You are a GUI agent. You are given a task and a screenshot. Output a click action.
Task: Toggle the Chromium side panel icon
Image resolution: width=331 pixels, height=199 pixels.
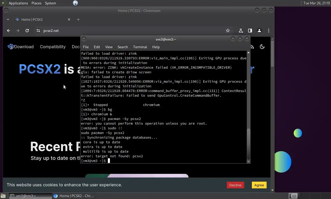click(250, 31)
